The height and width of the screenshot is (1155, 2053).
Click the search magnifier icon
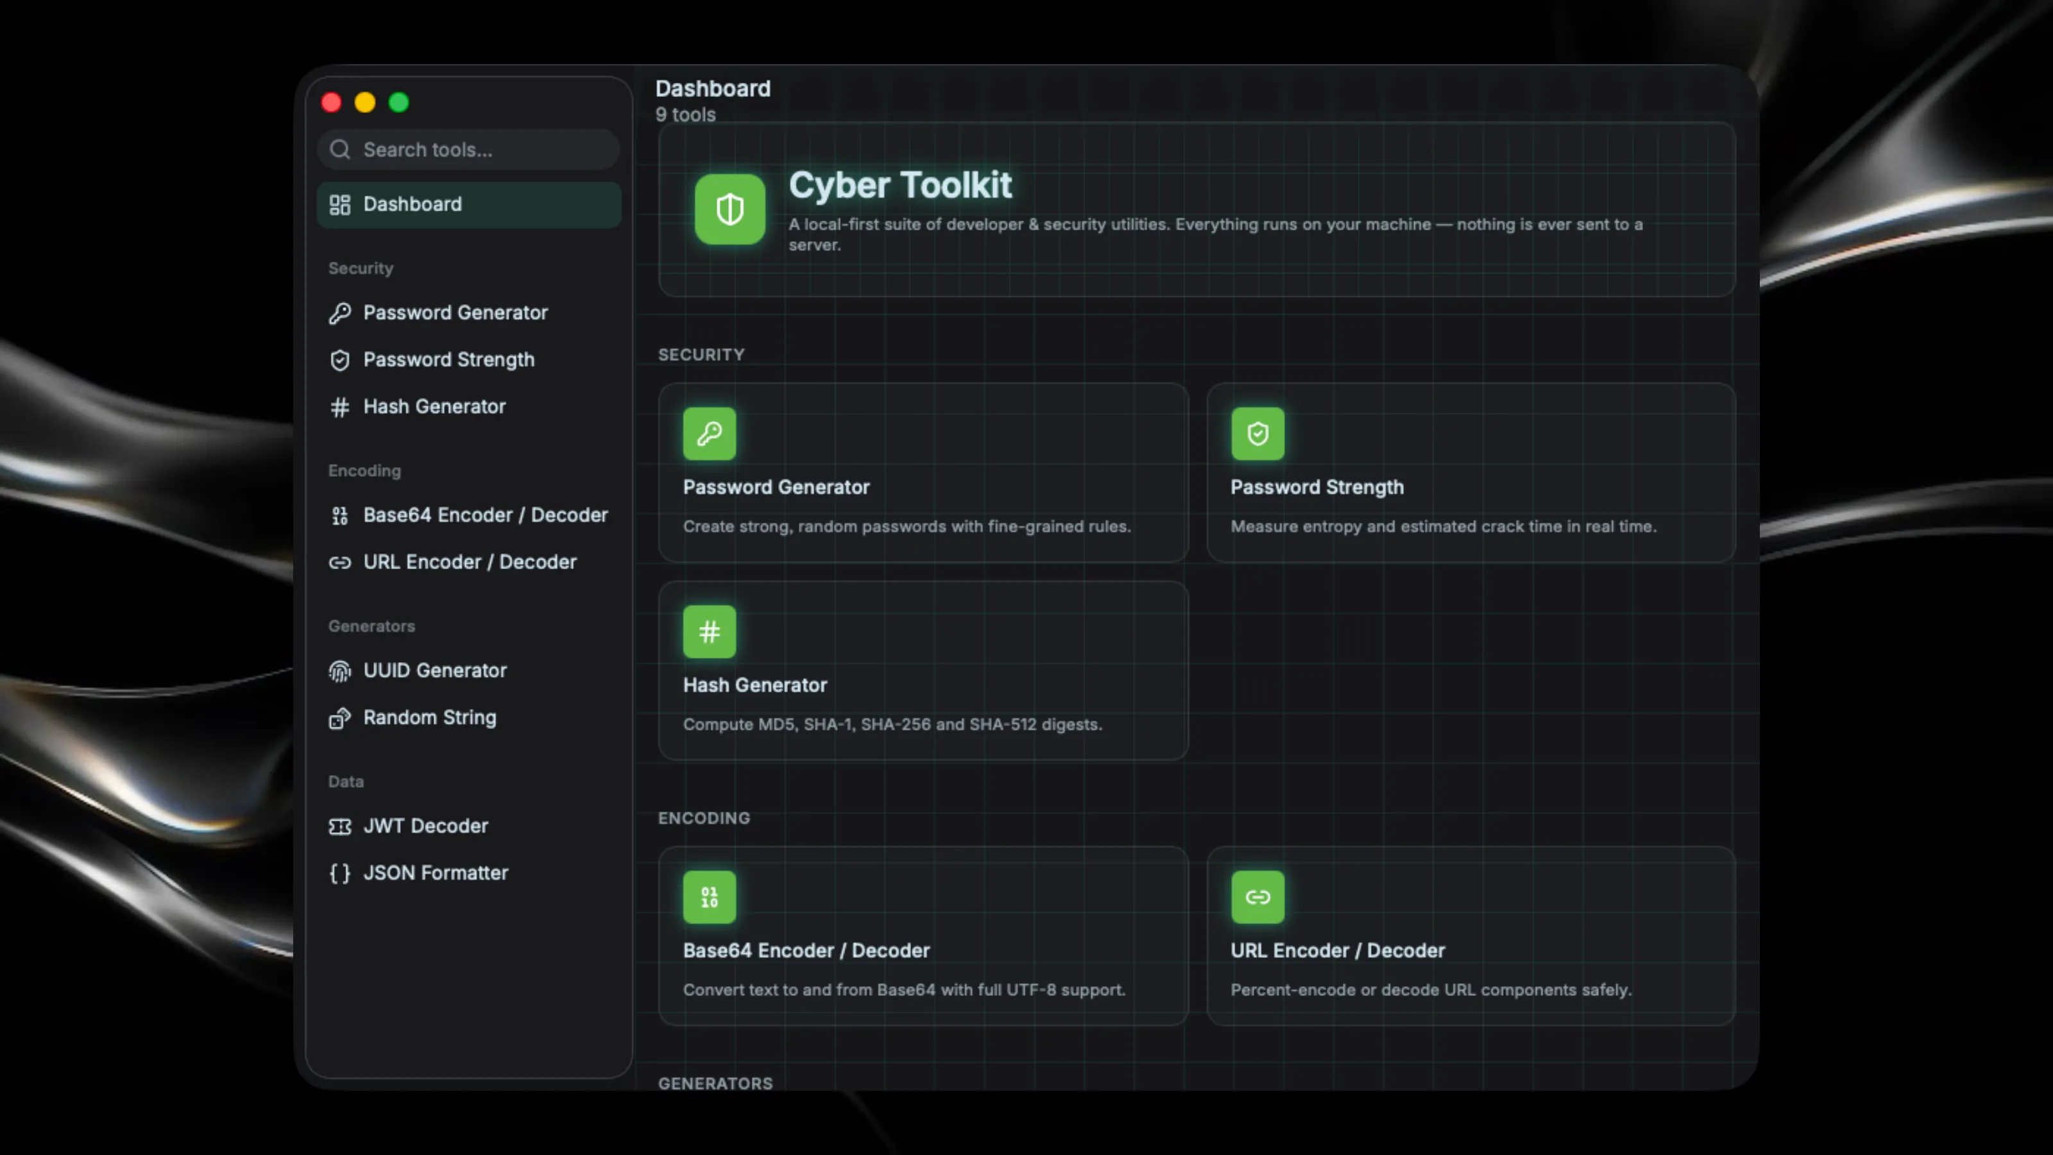[340, 150]
